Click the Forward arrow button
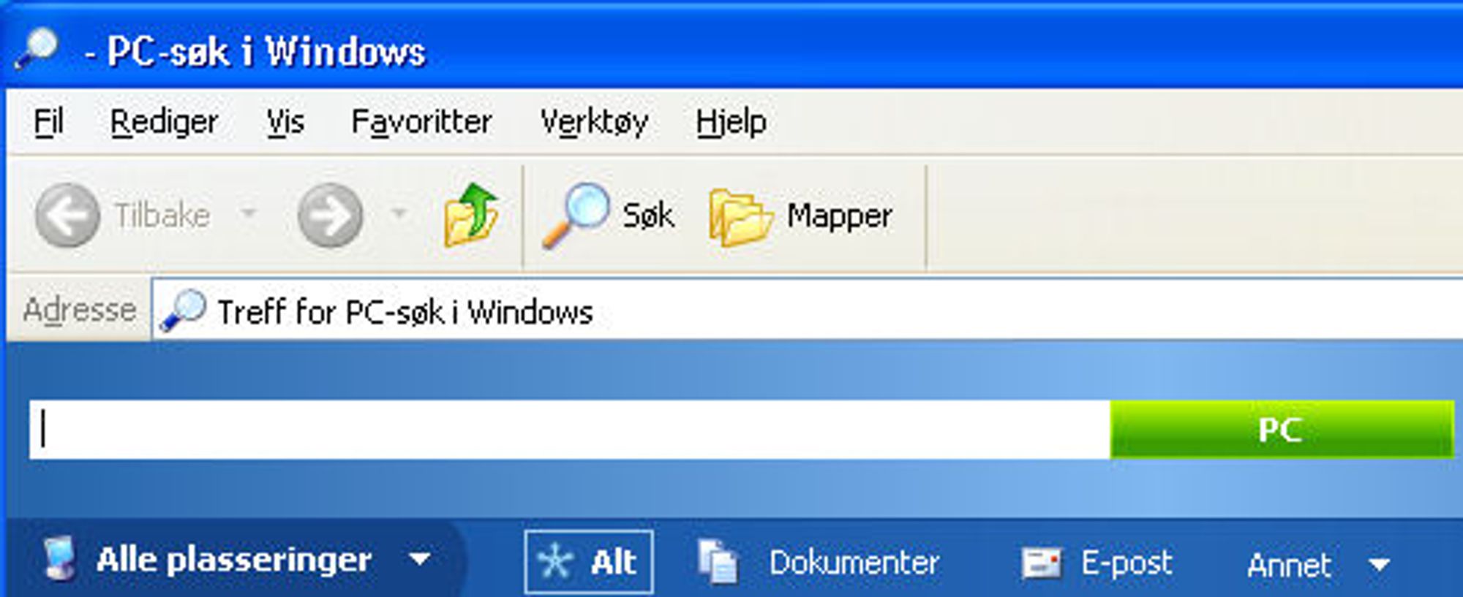 [x=330, y=216]
